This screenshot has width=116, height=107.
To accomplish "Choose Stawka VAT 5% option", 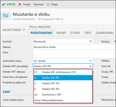I will pos(63,83).
